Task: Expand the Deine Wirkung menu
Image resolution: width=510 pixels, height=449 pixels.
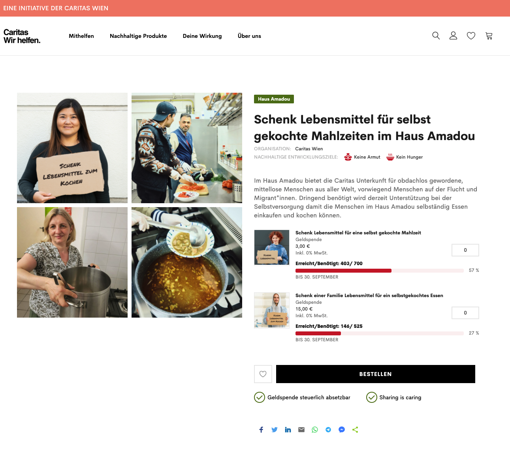Action: coord(202,36)
